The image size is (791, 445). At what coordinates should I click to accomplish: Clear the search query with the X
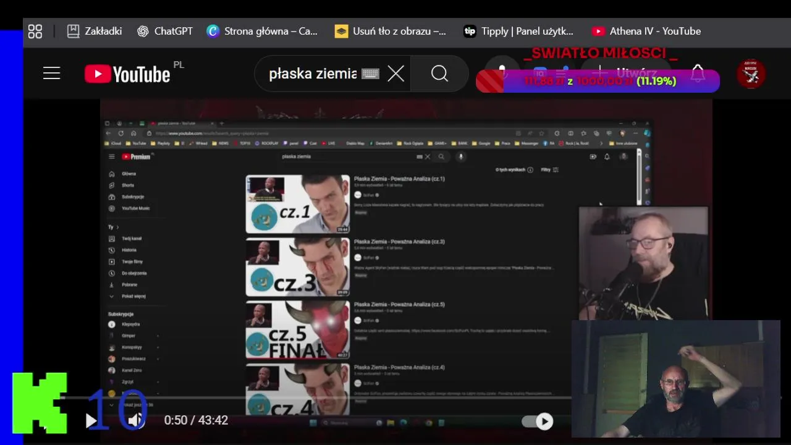pos(396,74)
